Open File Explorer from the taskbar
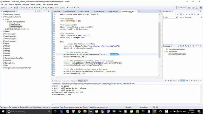 point(85,111)
